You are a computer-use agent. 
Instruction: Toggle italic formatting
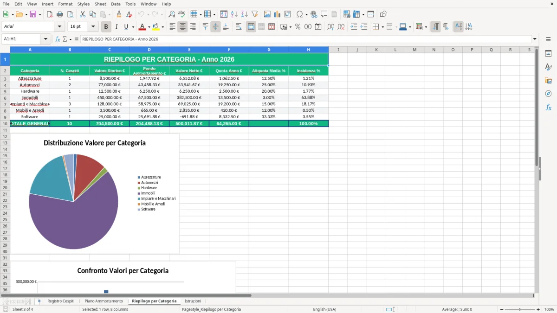point(117,26)
